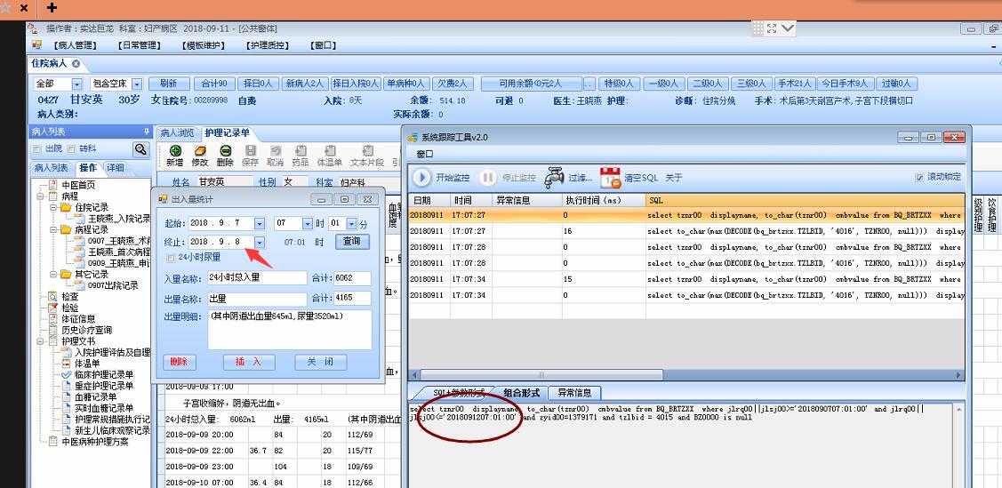Image resolution: width=1002 pixels, height=488 pixels.
Task: Open the 模板维护 menu
Action: pos(203,44)
